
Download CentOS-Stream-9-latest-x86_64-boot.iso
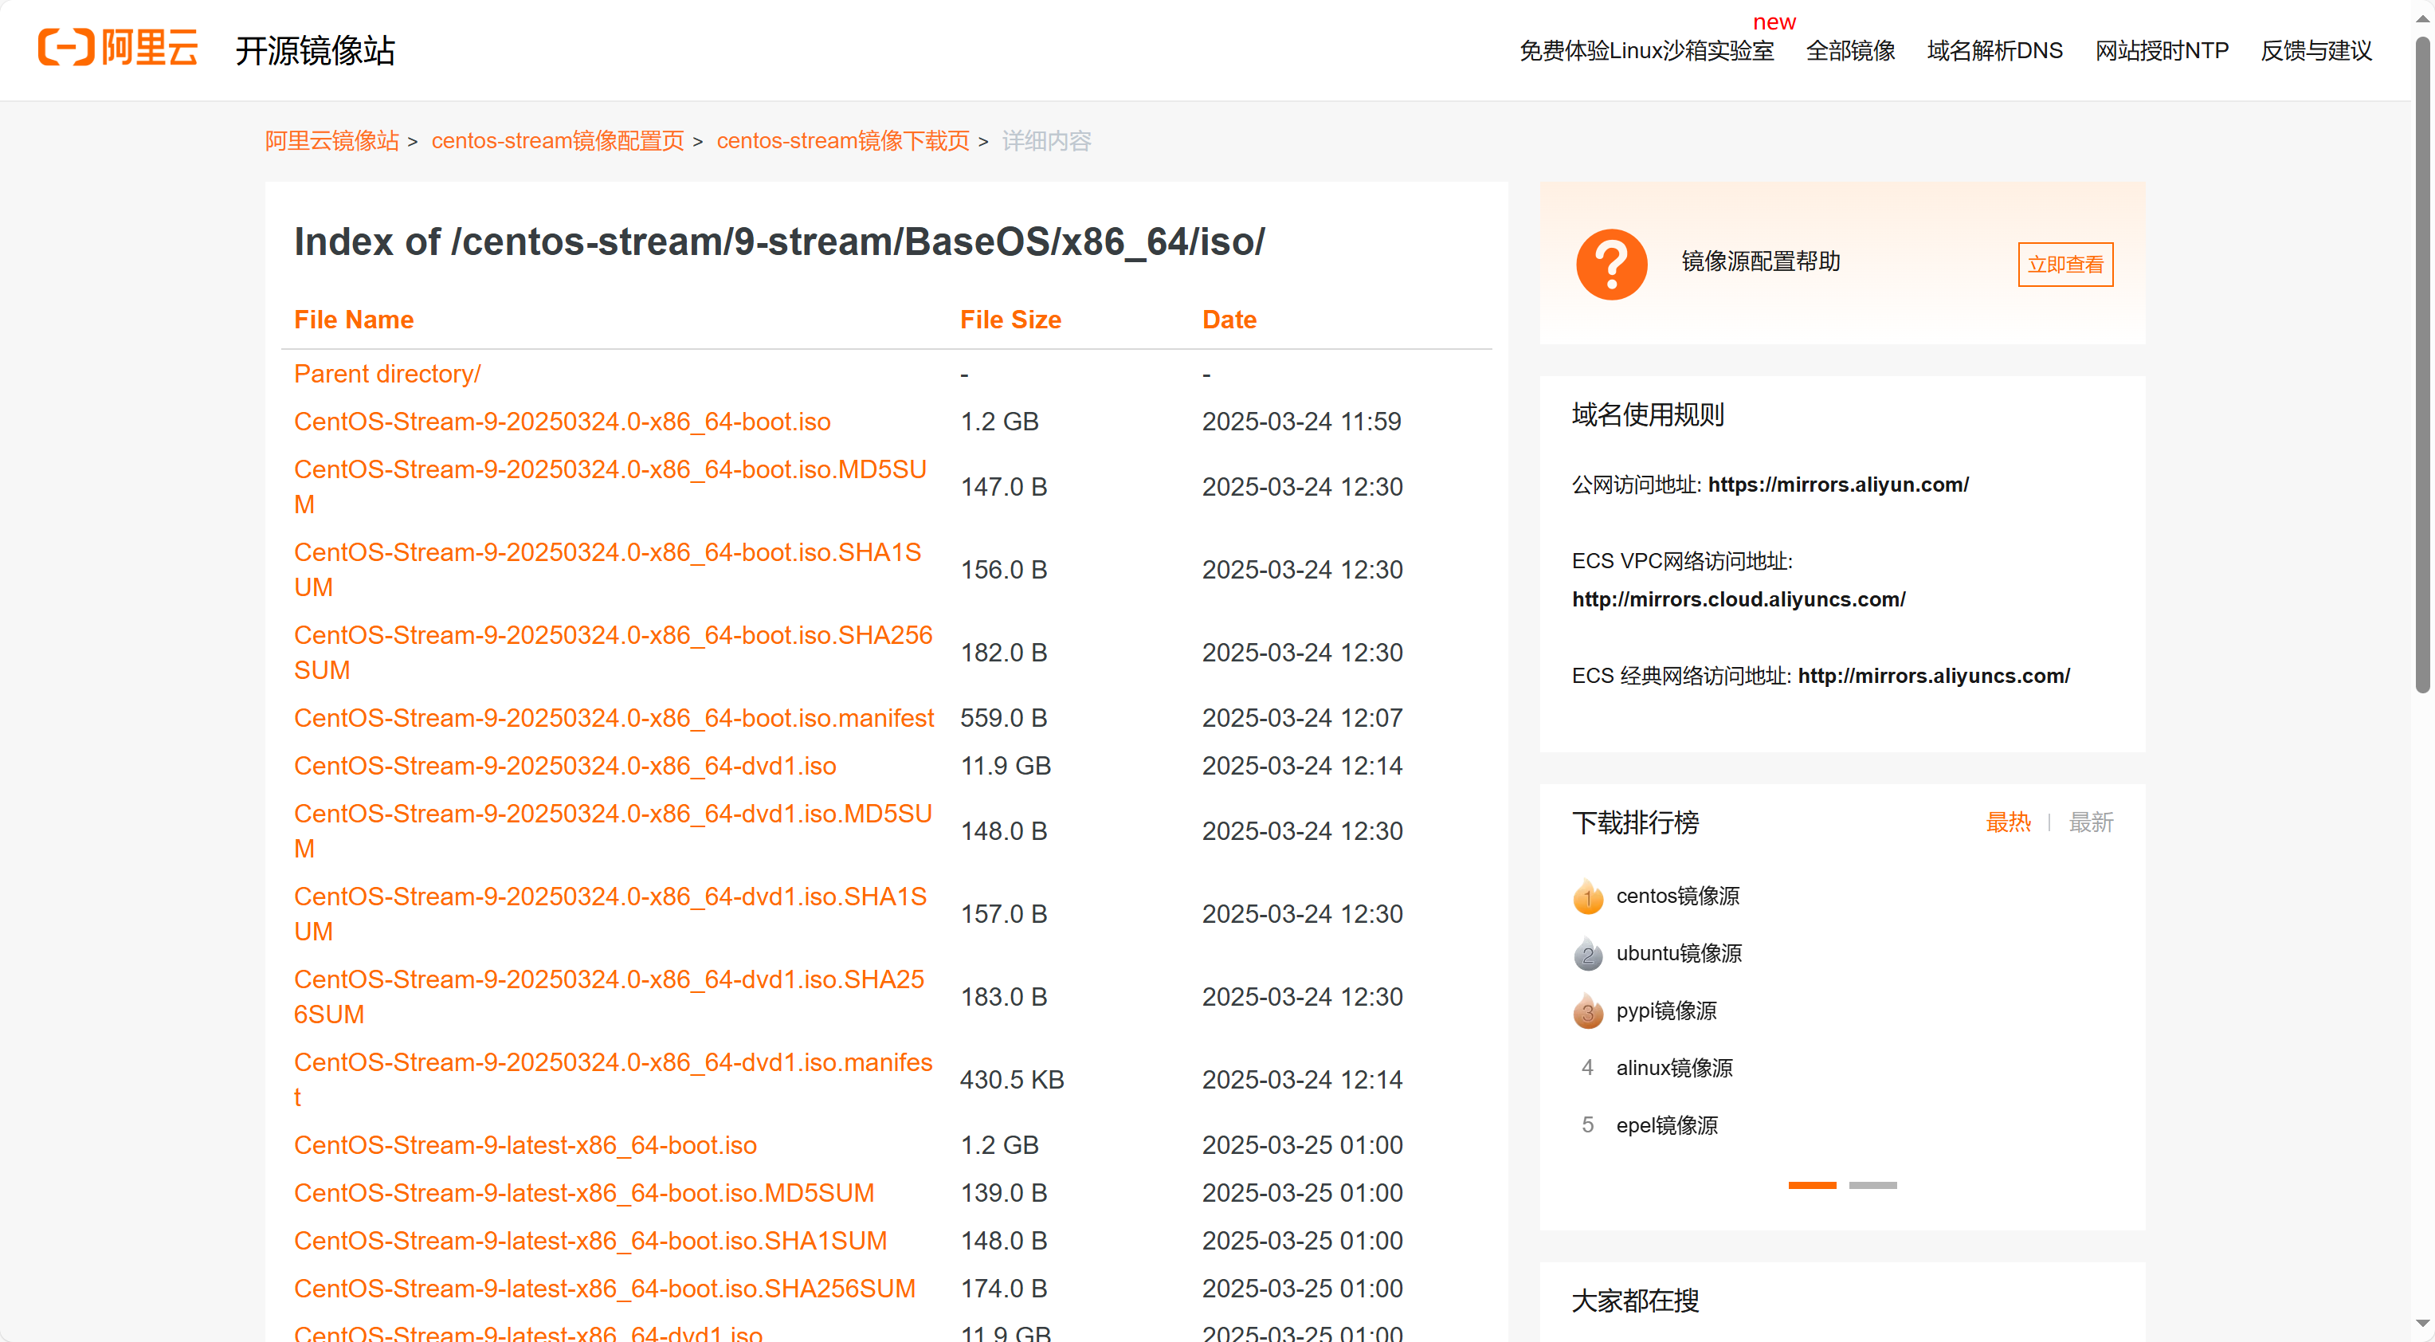coord(524,1144)
